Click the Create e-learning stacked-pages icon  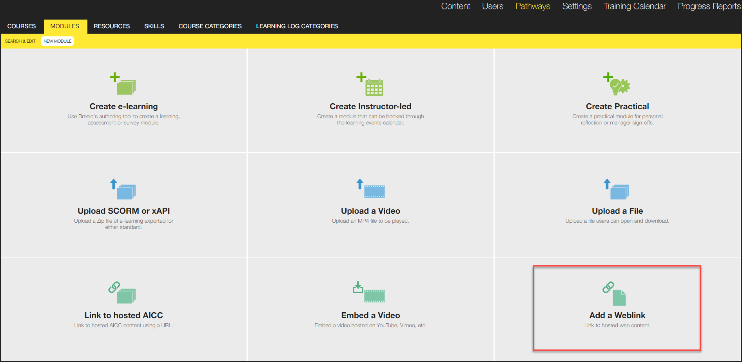pos(123,83)
